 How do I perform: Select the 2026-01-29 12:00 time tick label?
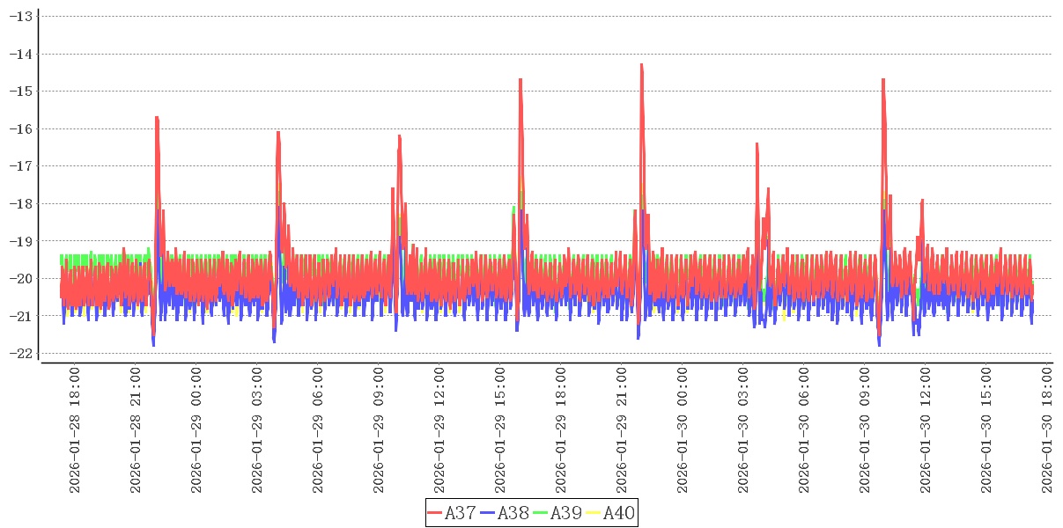[x=439, y=430]
